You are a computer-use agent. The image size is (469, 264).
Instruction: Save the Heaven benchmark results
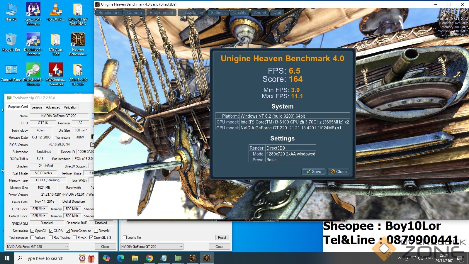pos(314,172)
